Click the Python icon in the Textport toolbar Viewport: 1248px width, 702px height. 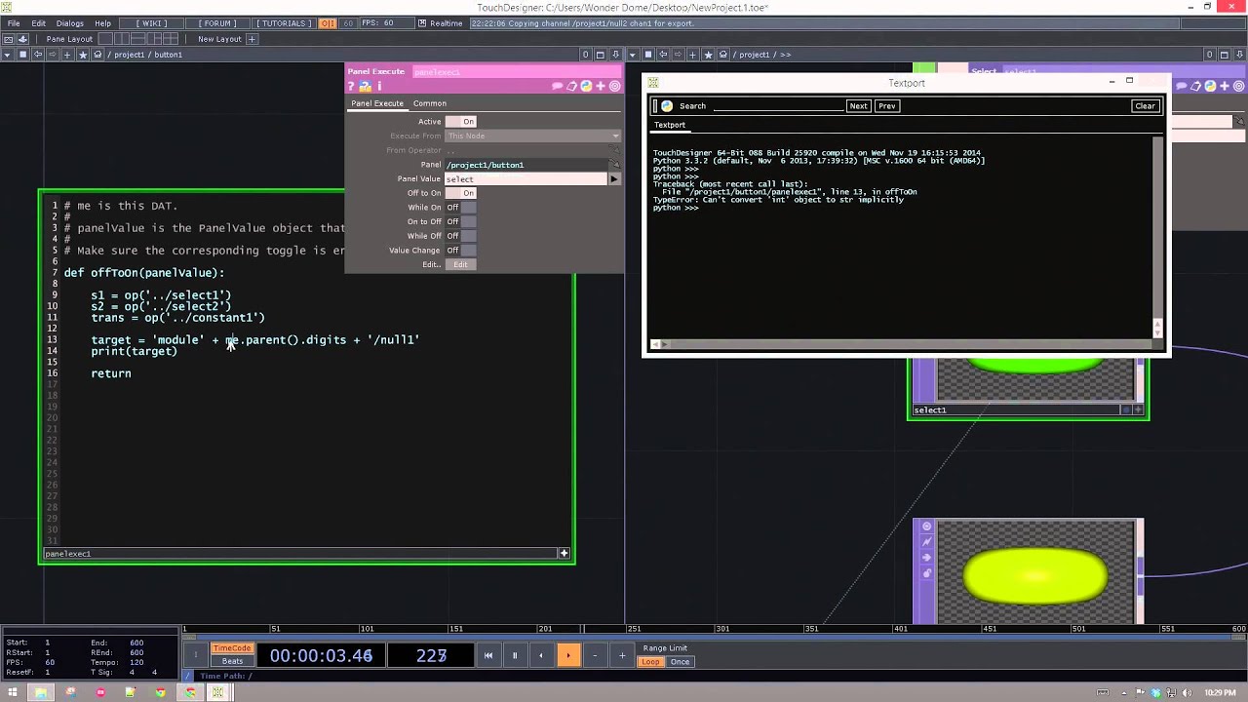(x=667, y=106)
